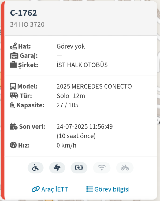
Task: Click the shuttle icon beside Tür
Action: click(x=14, y=96)
